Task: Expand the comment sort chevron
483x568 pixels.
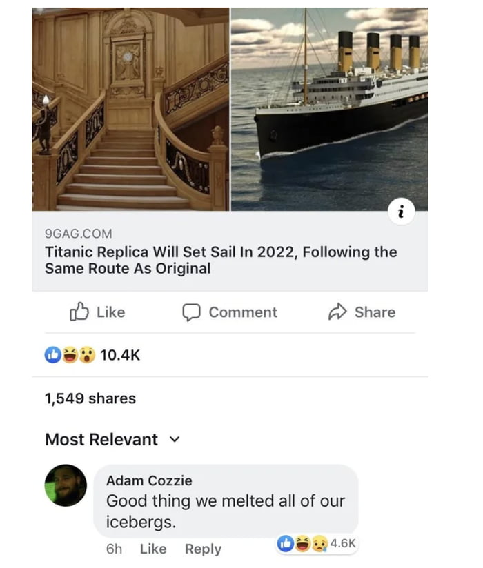Action: [175, 439]
